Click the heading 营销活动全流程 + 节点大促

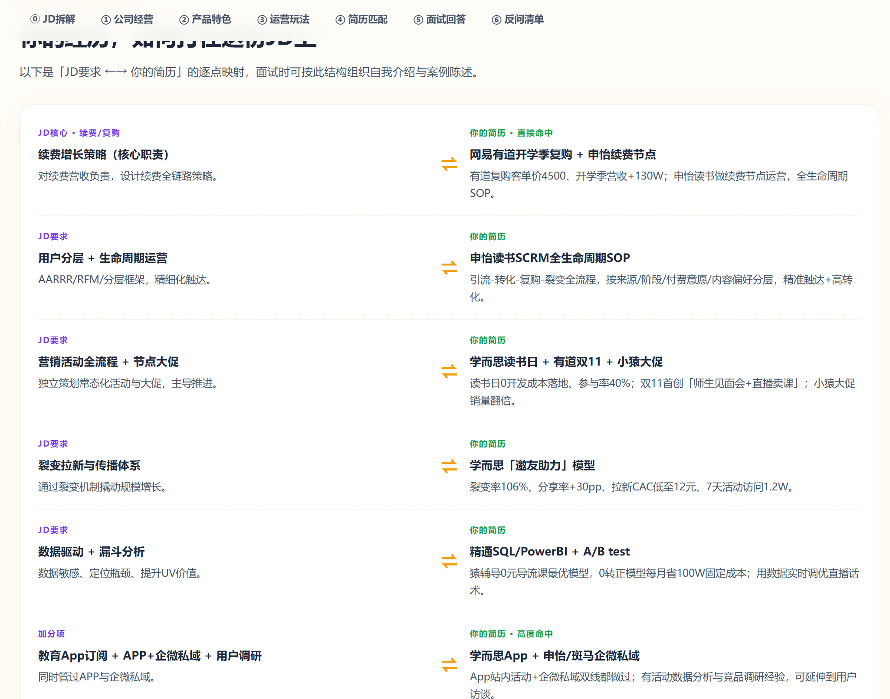108,362
